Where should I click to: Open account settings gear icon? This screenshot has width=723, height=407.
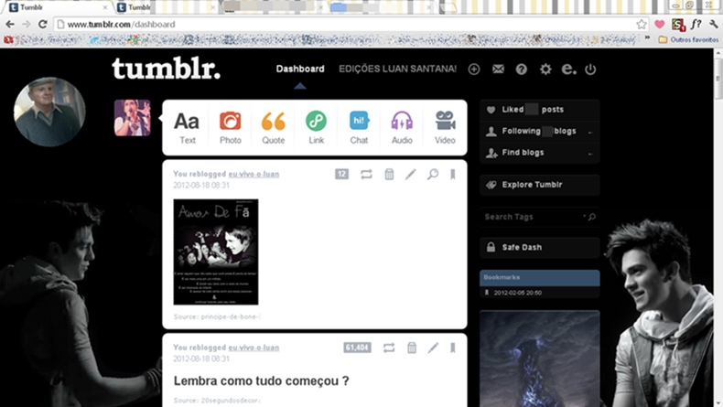point(545,70)
